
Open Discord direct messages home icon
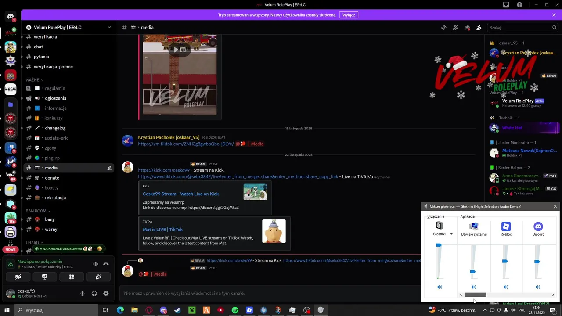tap(11, 18)
